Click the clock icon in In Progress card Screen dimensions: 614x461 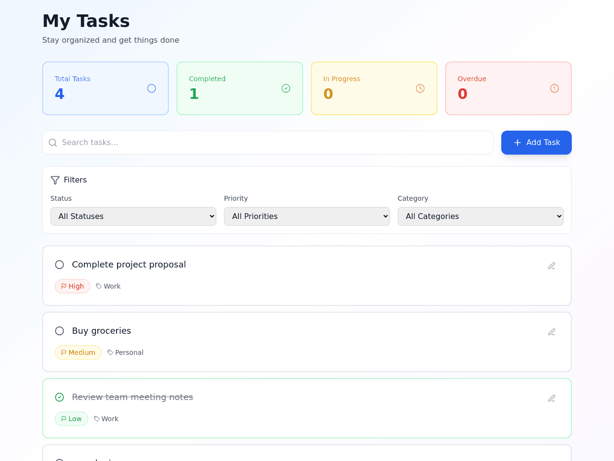420,88
